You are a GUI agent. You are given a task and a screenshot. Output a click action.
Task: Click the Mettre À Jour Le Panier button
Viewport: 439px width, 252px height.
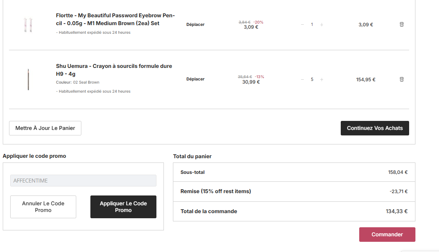click(x=45, y=128)
